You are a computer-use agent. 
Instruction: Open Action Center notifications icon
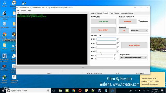pyautogui.click(x=162, y=91)
